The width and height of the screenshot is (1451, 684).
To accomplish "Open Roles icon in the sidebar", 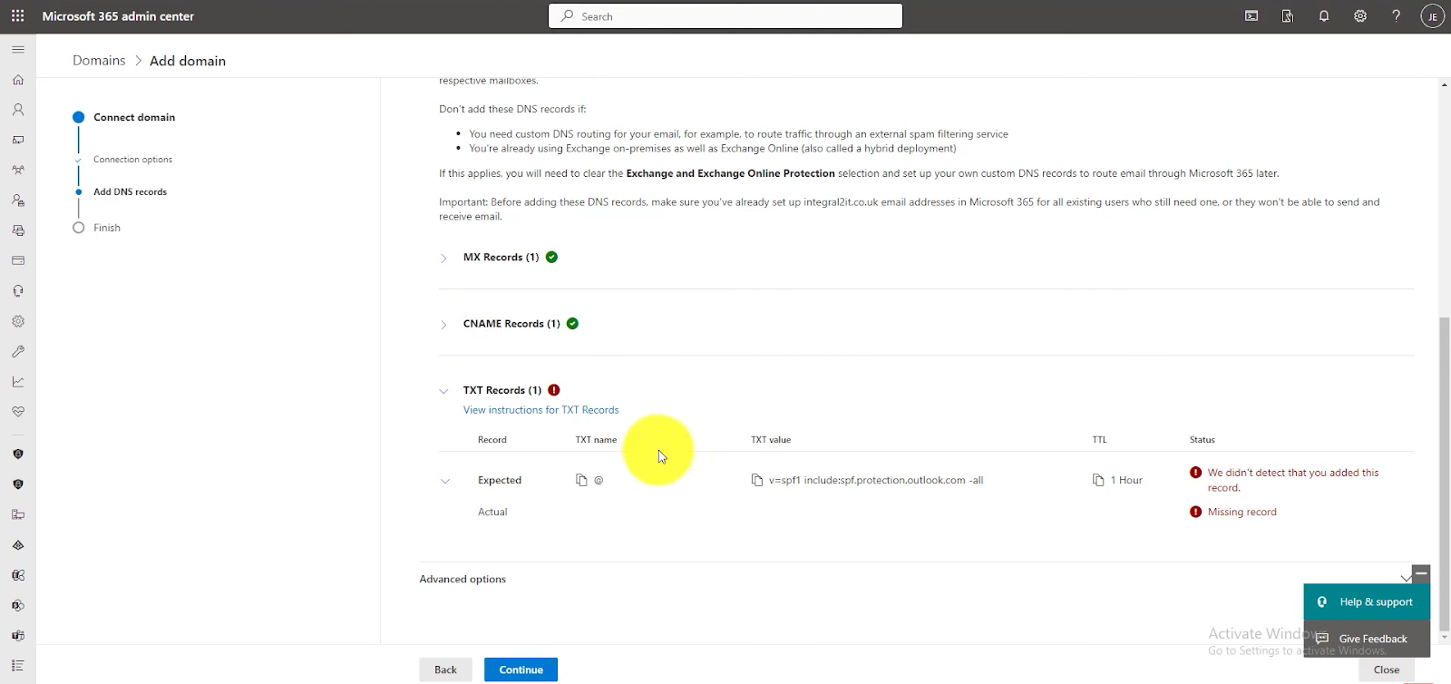I will pyautogui.click(x=18, y=200).
